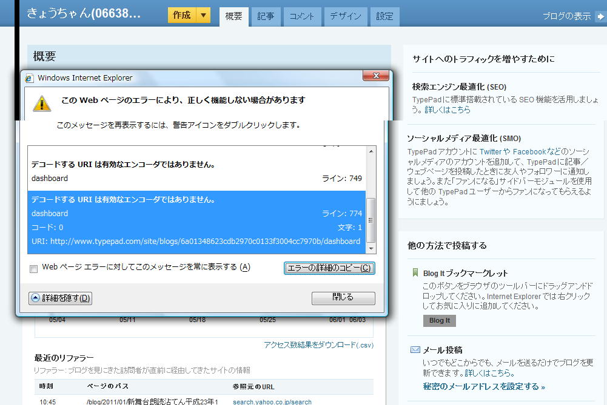607x405 pixels.
Task: Click the 最近のリファラー heading
Action: [64, 358]
